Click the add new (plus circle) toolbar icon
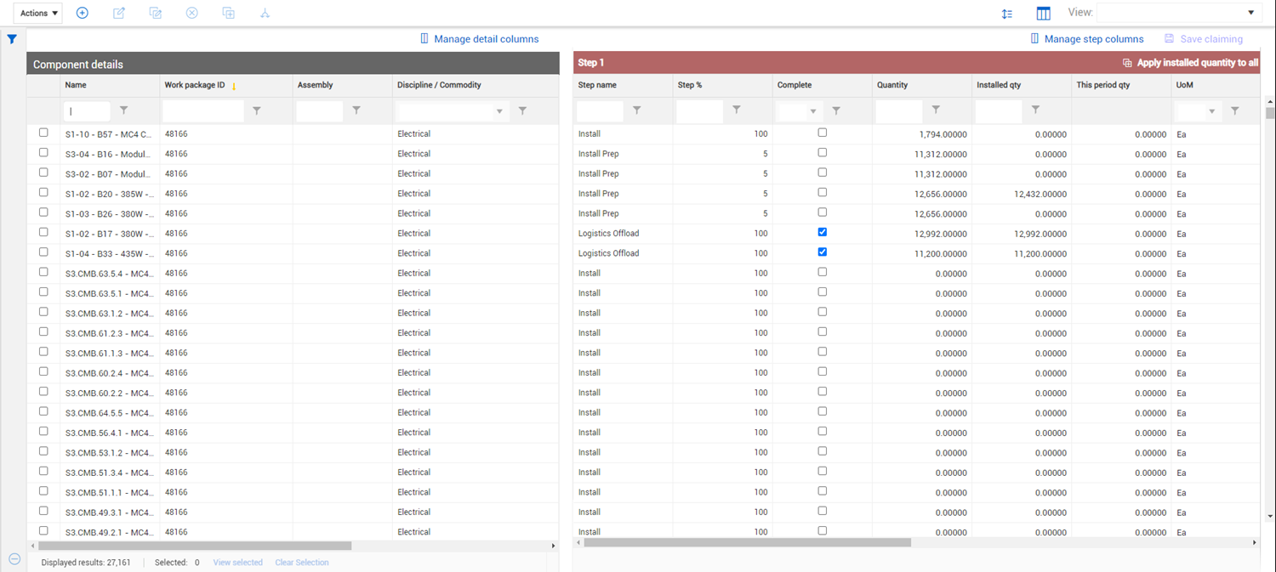The width and height of the screenshot is (1276, 572). click(82, 13)
